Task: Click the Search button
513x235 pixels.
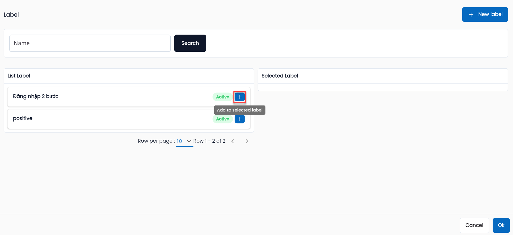Action: point(190,43)
